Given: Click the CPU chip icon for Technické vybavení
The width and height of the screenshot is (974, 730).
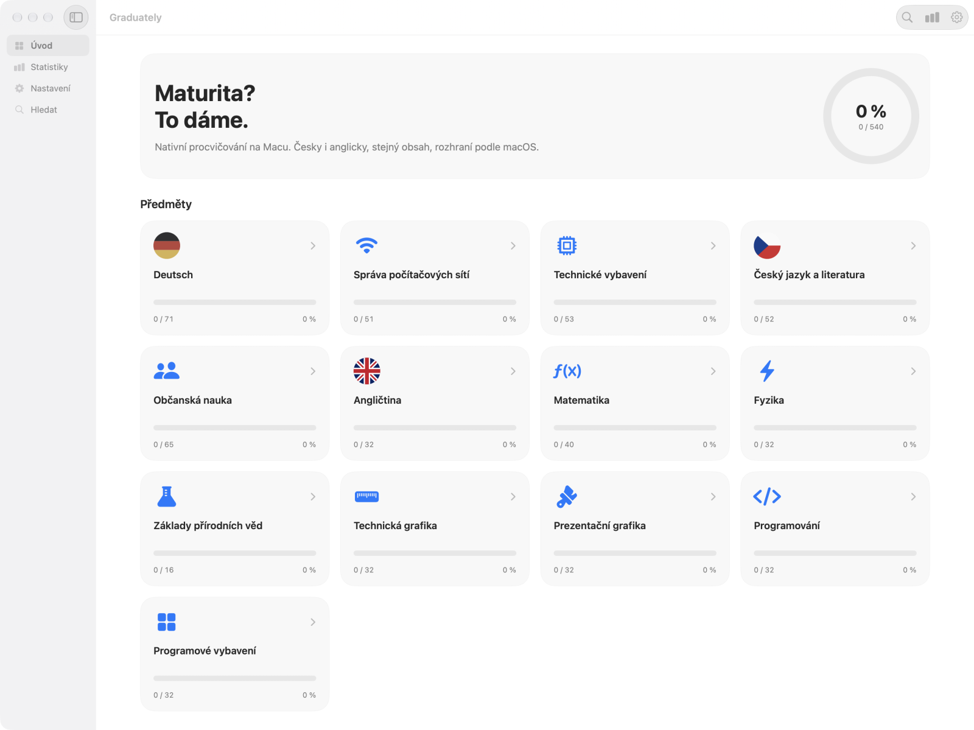Looking at the screenshot, I should (567, 245).
